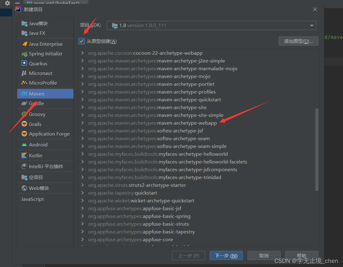Toggle the 从原型创建 checkbox
The width and height of the screenshot is (343, 267).
pyautogui.click(x=82, y=41)
